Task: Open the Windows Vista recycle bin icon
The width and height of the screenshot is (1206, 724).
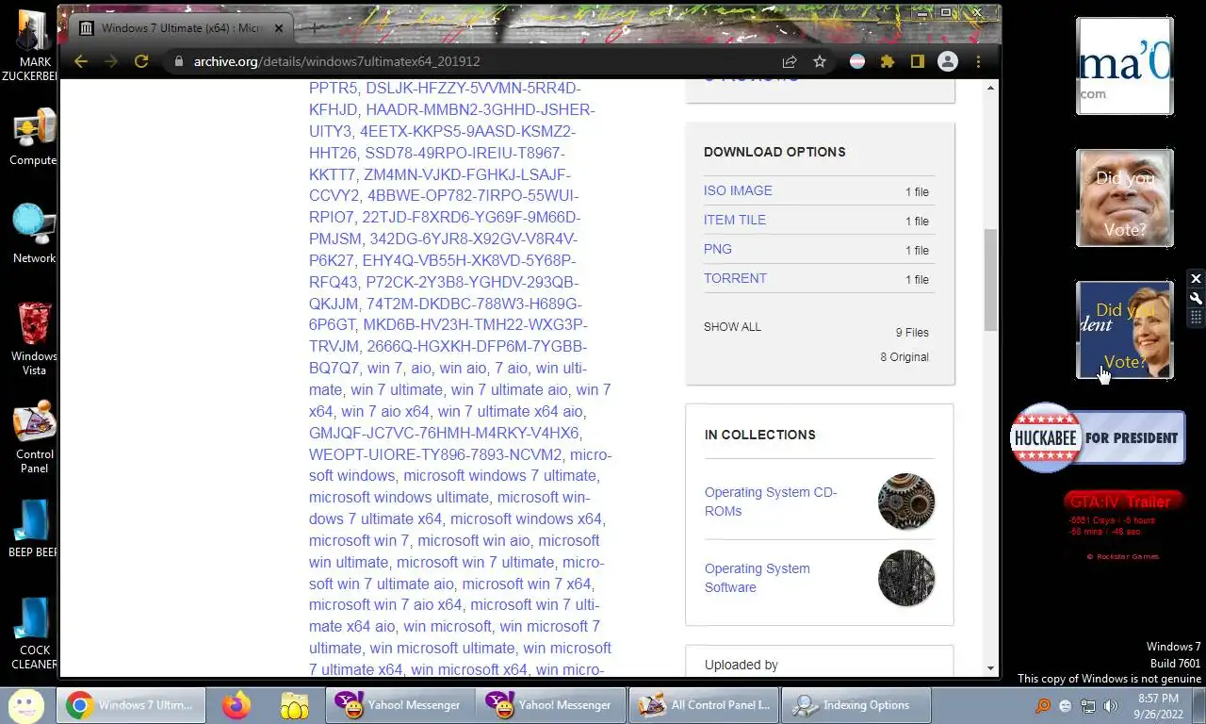Action: (x=34, y=339)
